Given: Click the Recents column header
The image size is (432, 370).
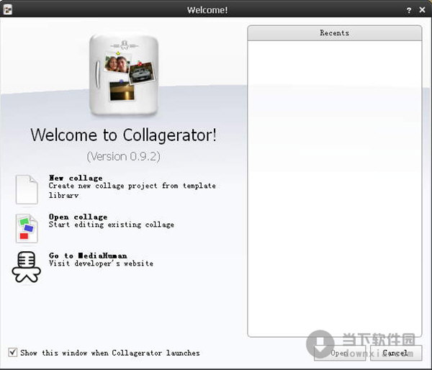Looking at the screenshot, I should [x=335, y=33].
